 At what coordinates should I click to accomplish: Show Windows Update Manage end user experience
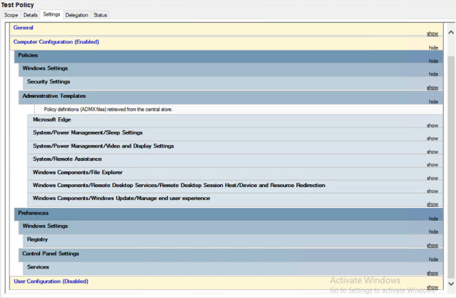pyautogui.click(x=432, y=204)
